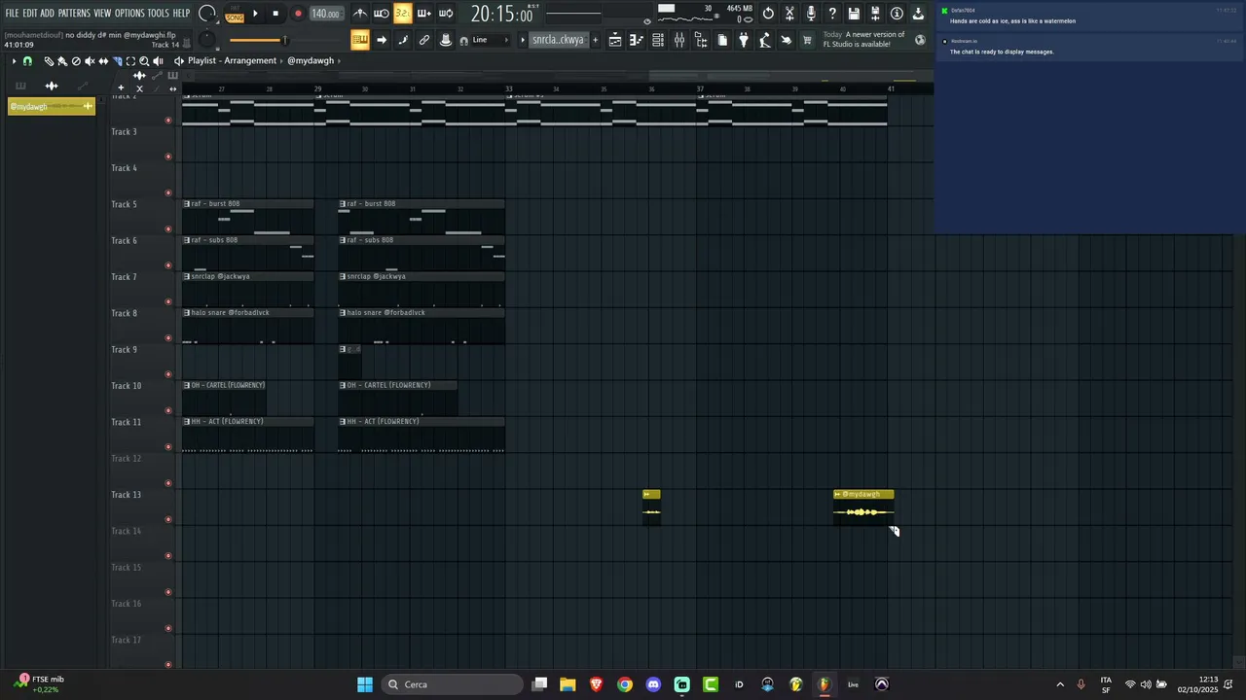Open Windows Start button

tap(365, 684)
